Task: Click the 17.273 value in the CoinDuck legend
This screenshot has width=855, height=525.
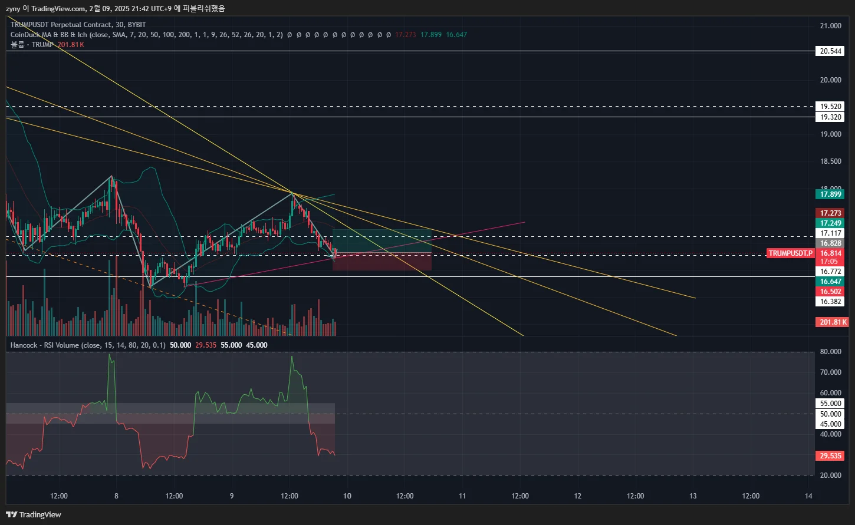Action: coord(406,35)
